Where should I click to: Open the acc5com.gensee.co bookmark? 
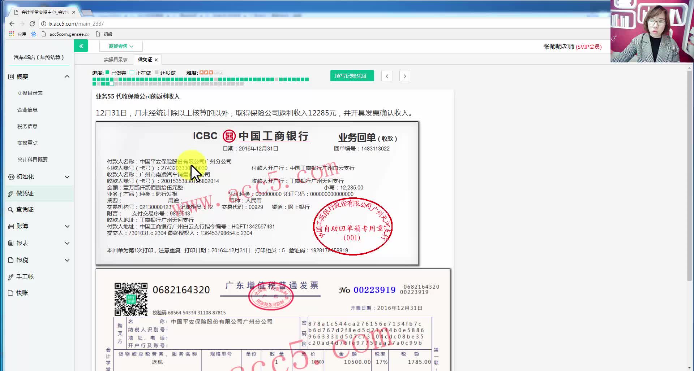66,34
